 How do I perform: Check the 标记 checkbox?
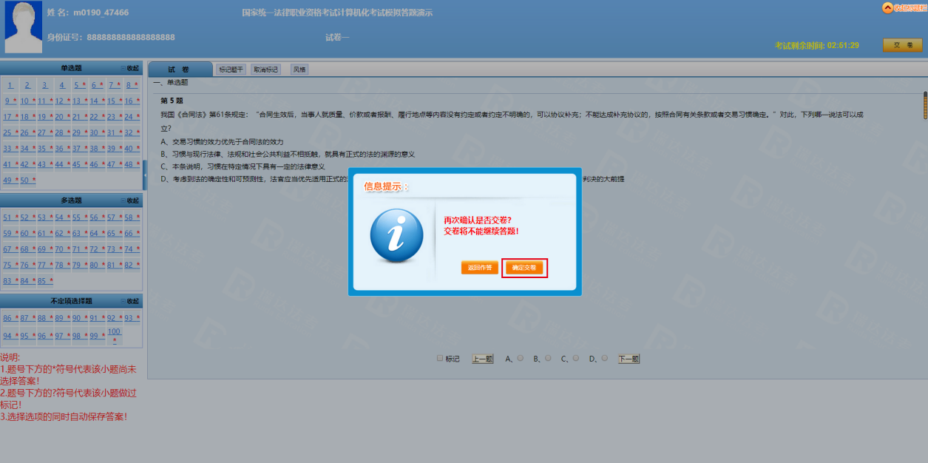click(x=440, y=358)
